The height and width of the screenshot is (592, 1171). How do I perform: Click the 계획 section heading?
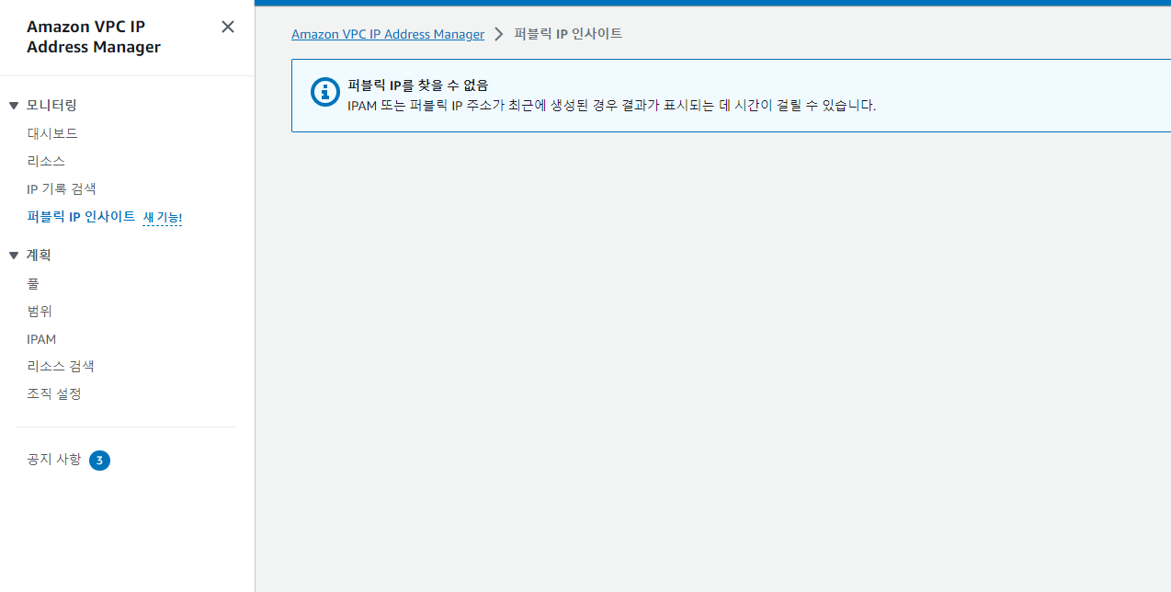(x=39, y=256)
